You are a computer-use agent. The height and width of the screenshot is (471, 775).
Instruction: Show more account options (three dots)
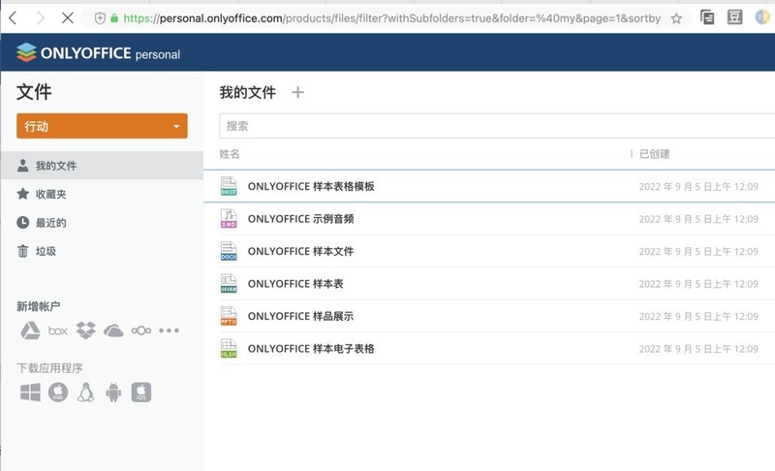click(169, 330)
